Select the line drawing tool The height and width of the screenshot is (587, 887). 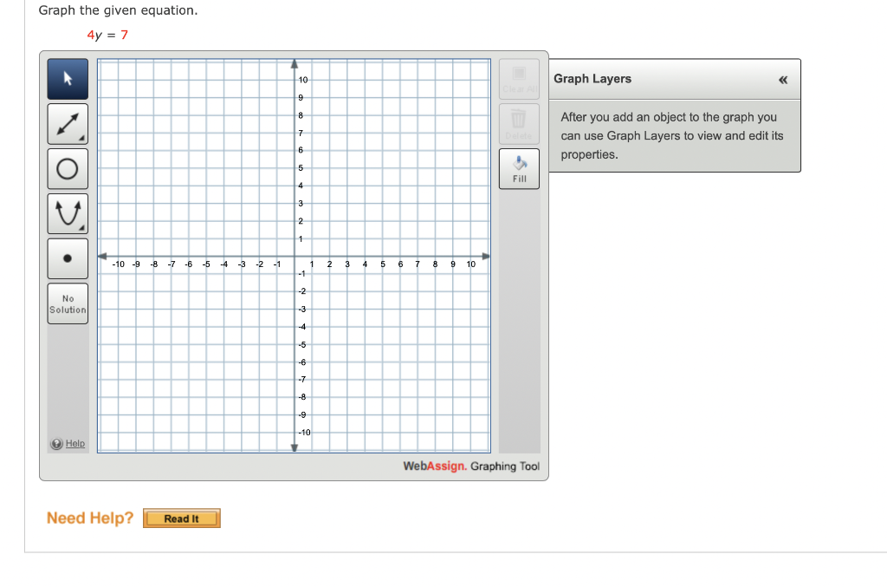coord(68,124)
